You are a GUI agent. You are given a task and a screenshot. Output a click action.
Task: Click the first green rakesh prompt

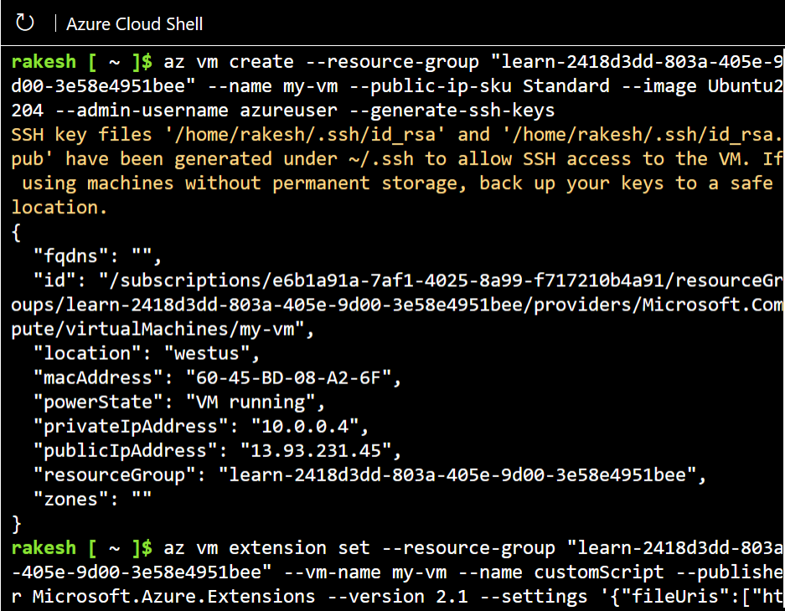[x=44, y=61]
